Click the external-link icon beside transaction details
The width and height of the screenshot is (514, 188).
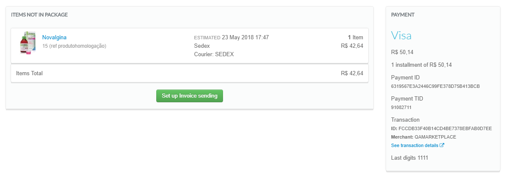click(x=442, y=145)
